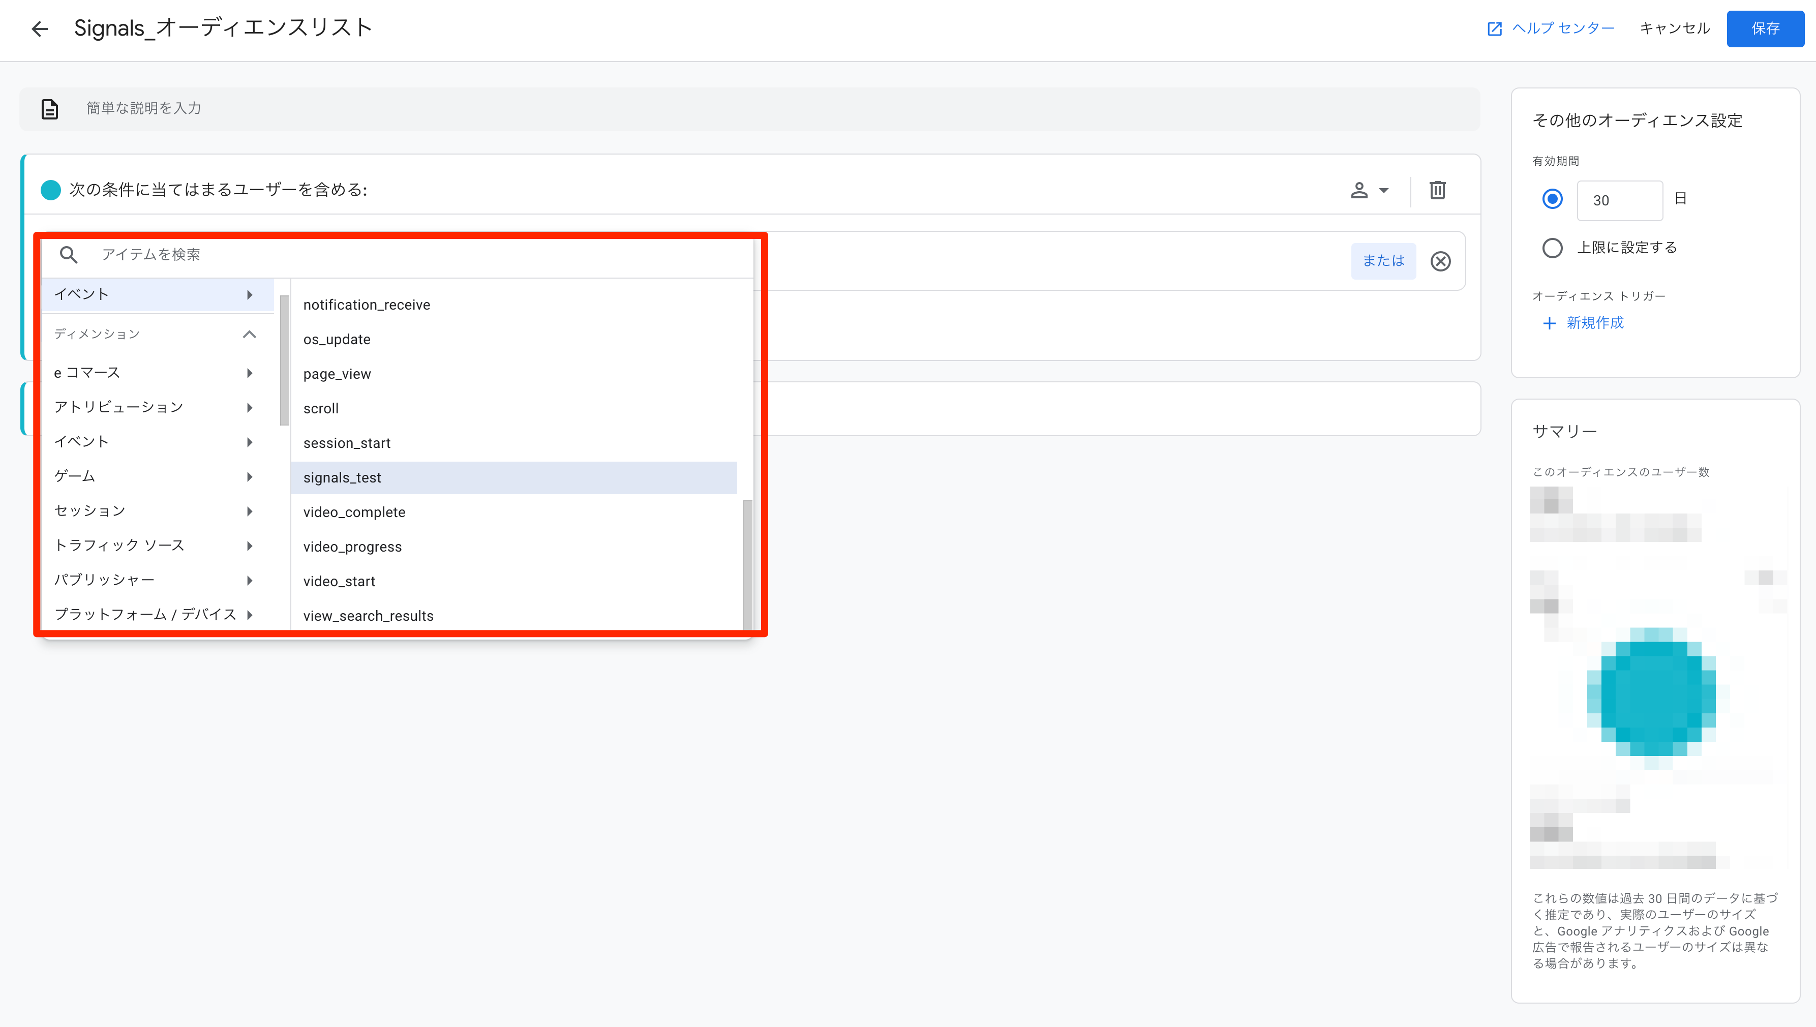Expand the セッション category
Image resolution: width=1816 pixels, height=1027 pixels.
(158, 510)
